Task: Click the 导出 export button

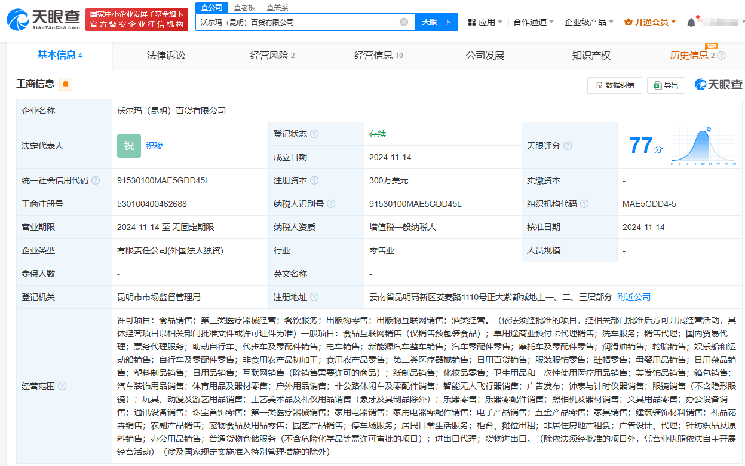Action: (x=666, y=85)
